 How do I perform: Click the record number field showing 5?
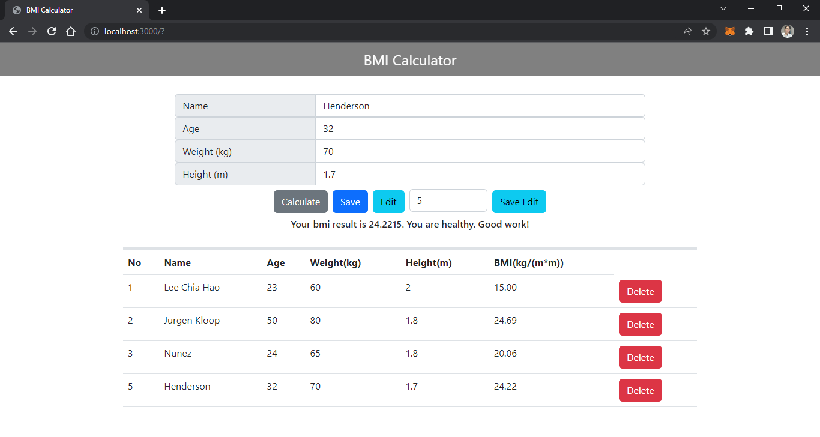[x=448, y=201]
